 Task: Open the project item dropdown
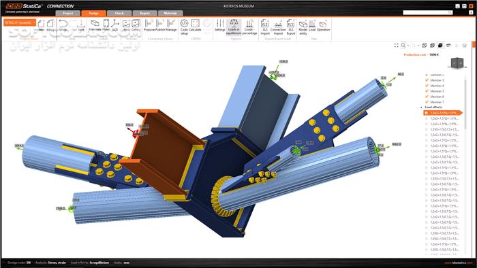[20, 22]
